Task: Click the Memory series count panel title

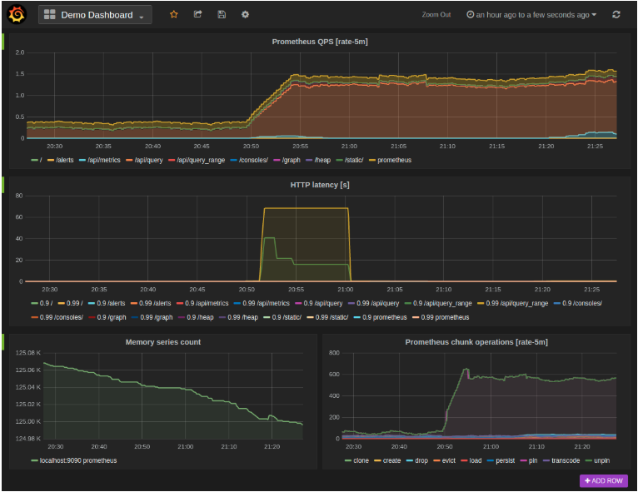Action: (162, 341)
